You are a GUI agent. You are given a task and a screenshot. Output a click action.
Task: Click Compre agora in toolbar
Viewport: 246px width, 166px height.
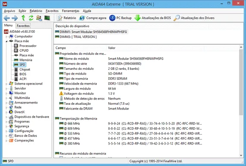click(92, 18)
